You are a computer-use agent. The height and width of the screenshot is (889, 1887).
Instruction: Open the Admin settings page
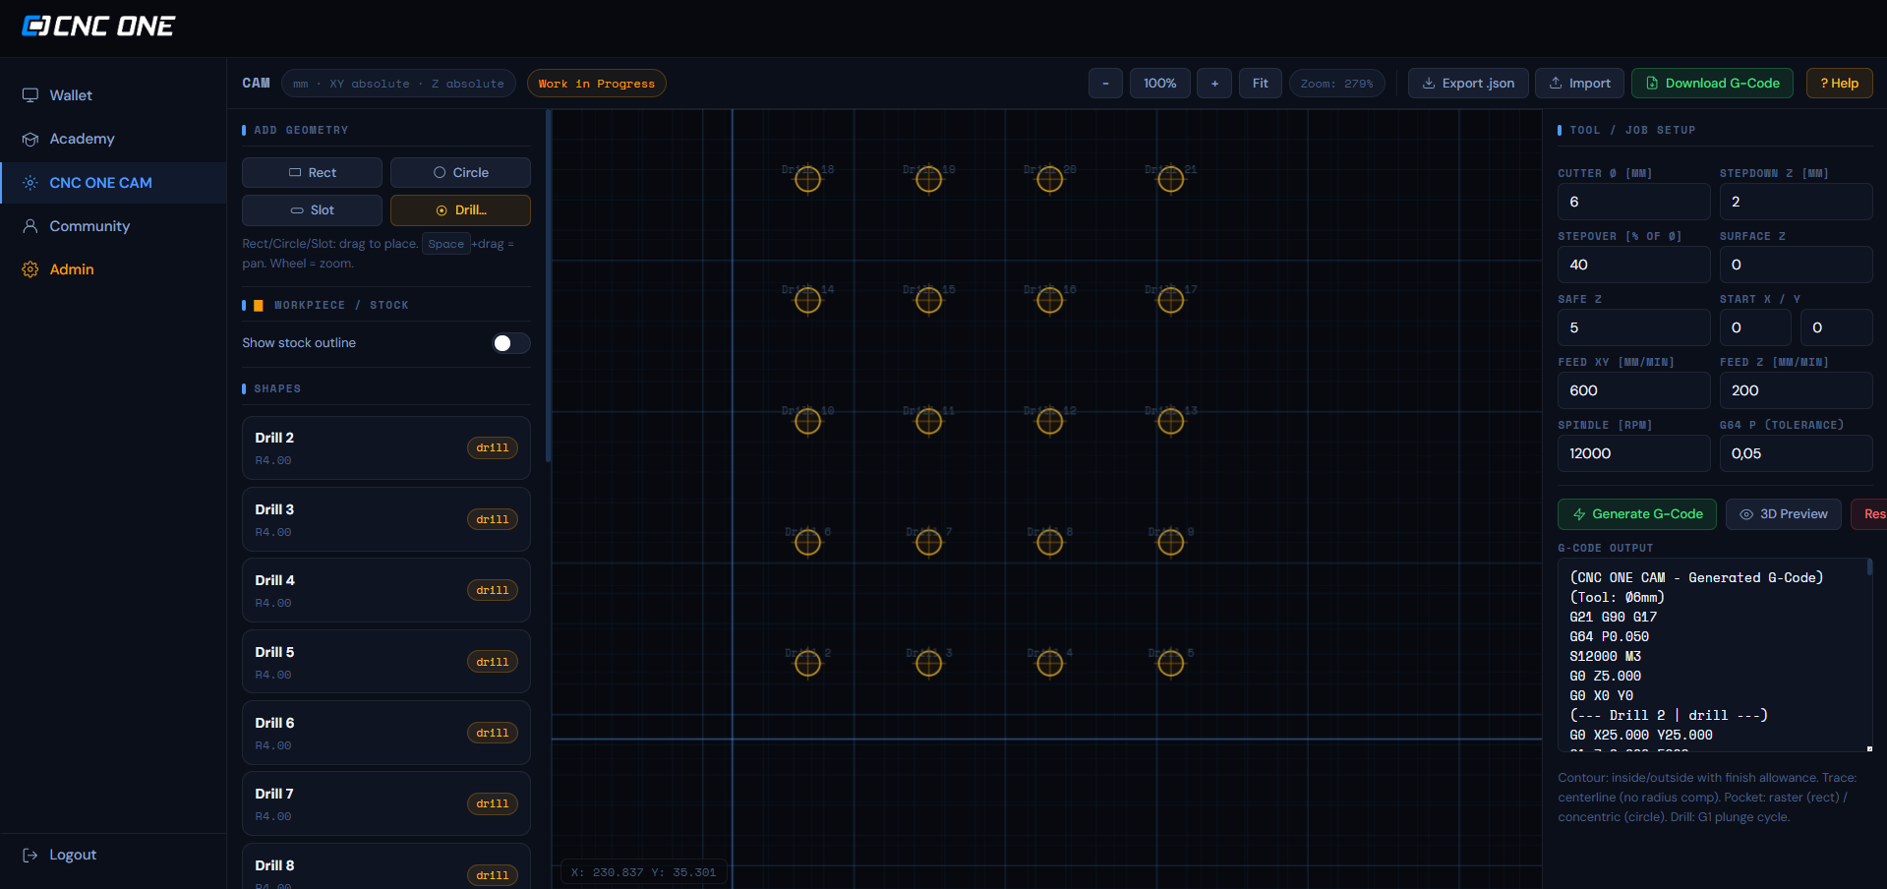[x=72, y=269]
